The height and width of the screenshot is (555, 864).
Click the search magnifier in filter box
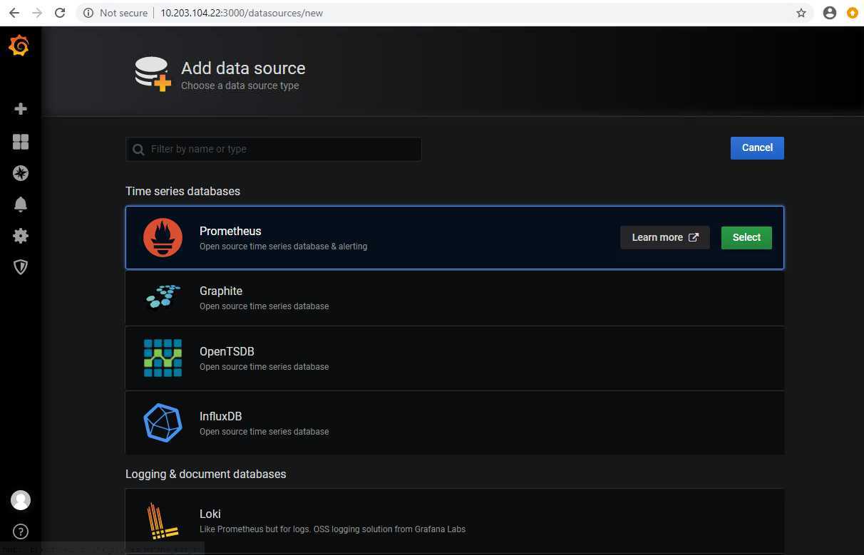click(x=138, y=150)
